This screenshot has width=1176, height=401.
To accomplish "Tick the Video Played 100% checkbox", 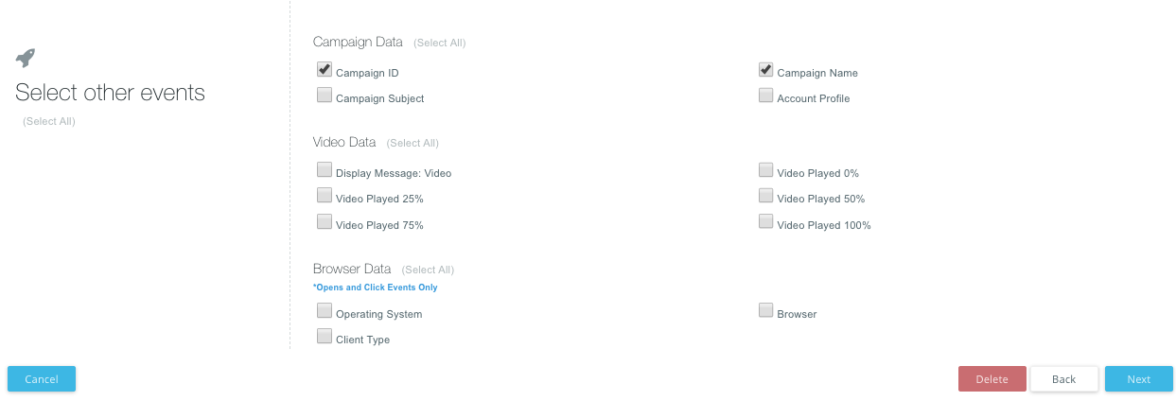I will pyautogui.click(x=766, y=222).
